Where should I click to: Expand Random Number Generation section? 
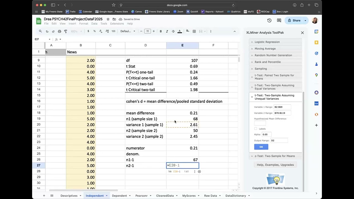pyautogui.click(x=275, y=55)
